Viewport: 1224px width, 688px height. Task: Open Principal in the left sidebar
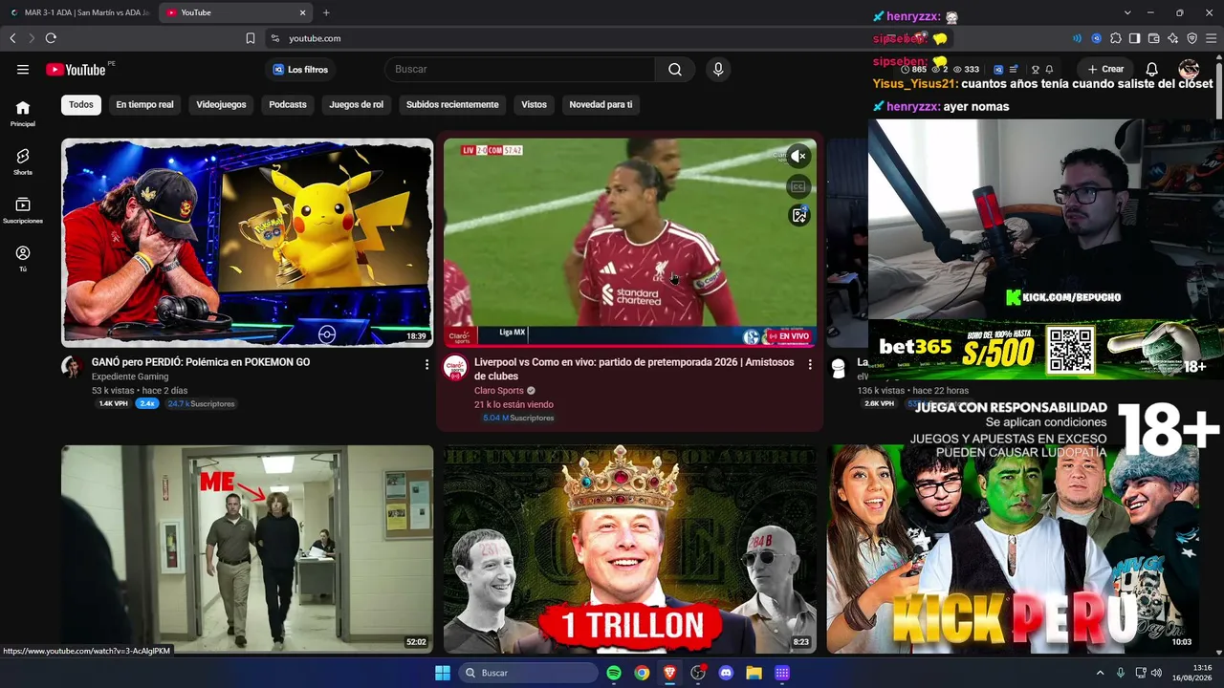coord(23,114)
